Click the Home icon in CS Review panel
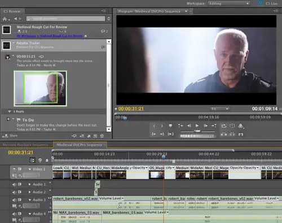The width and height of the screenshot is (282, 223). click(5, 19)
